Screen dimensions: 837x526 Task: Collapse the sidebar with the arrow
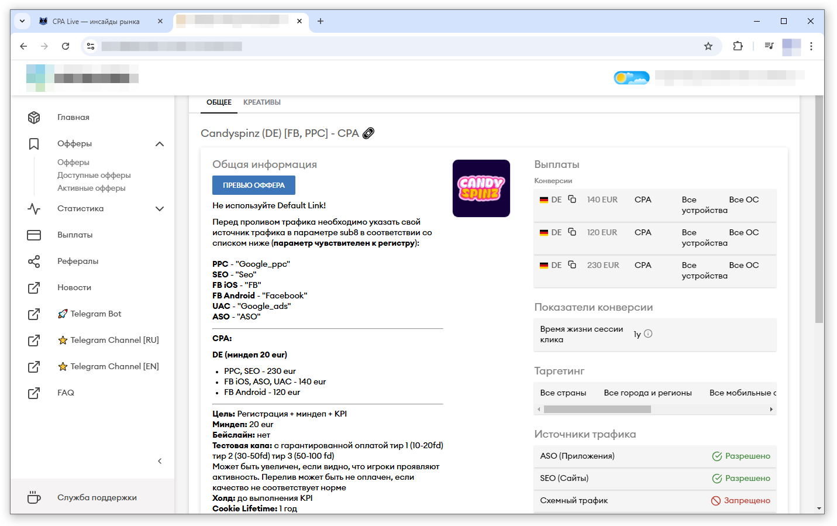(x=160, y=461)
